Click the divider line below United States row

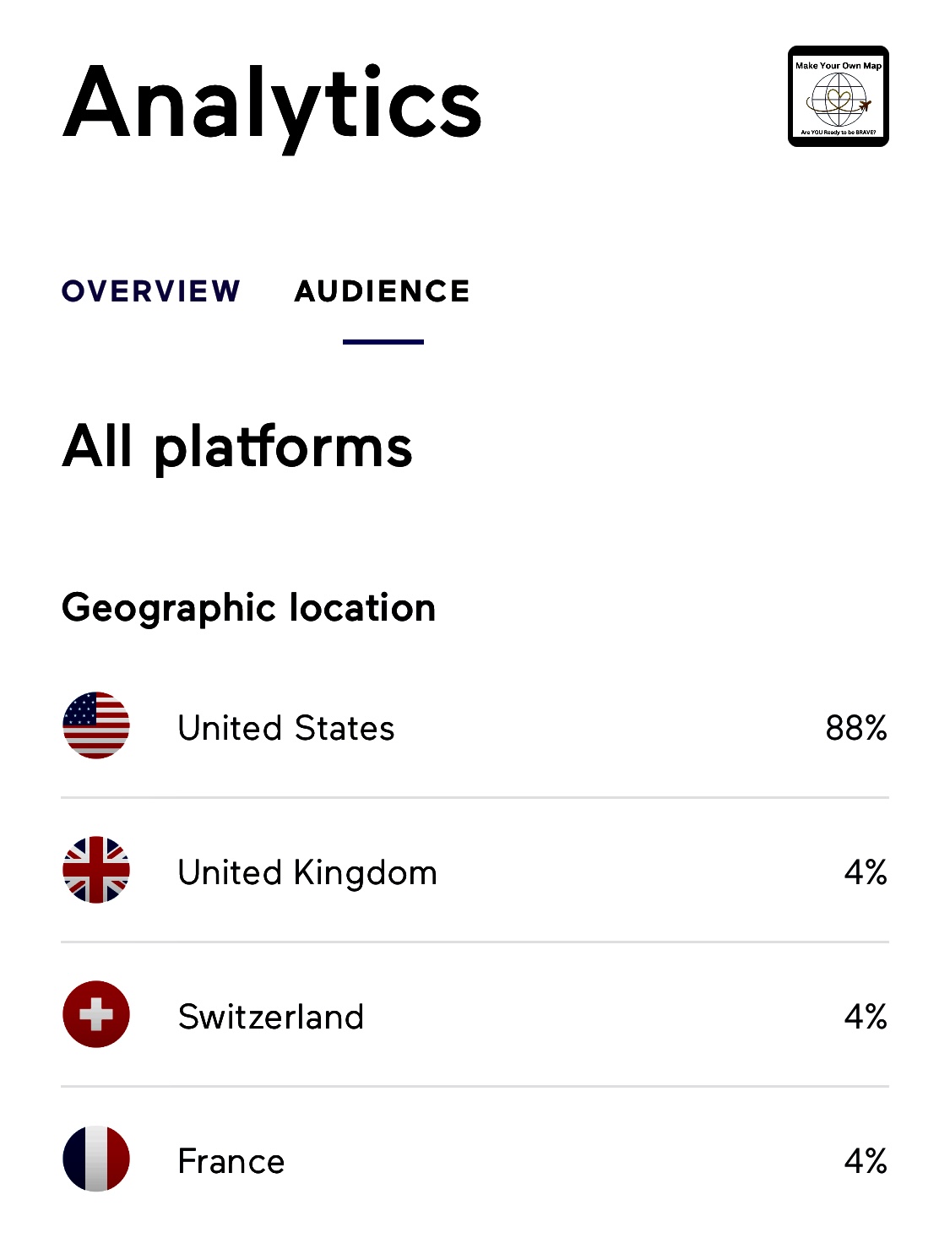click(475, 797)
